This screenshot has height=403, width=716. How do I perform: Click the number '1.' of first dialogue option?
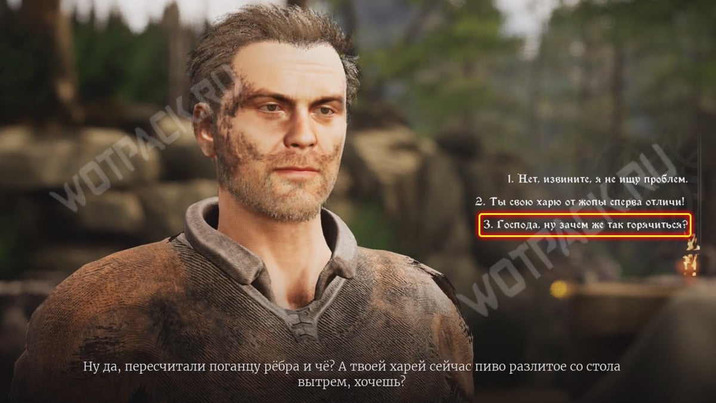511,179
